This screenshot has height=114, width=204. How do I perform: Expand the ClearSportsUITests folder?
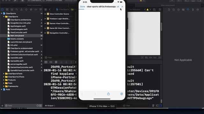point(4,77)
